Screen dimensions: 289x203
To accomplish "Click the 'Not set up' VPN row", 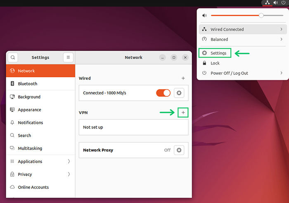I will (x=134, y=127).
